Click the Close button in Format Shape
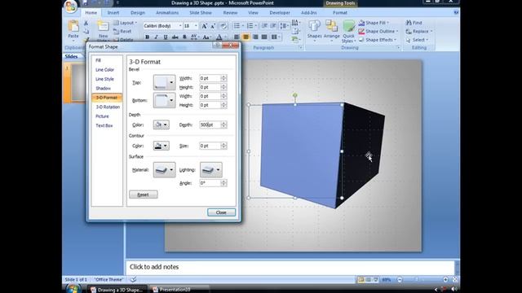This screenshot has height=293, width=522. [x=221, y=212]
